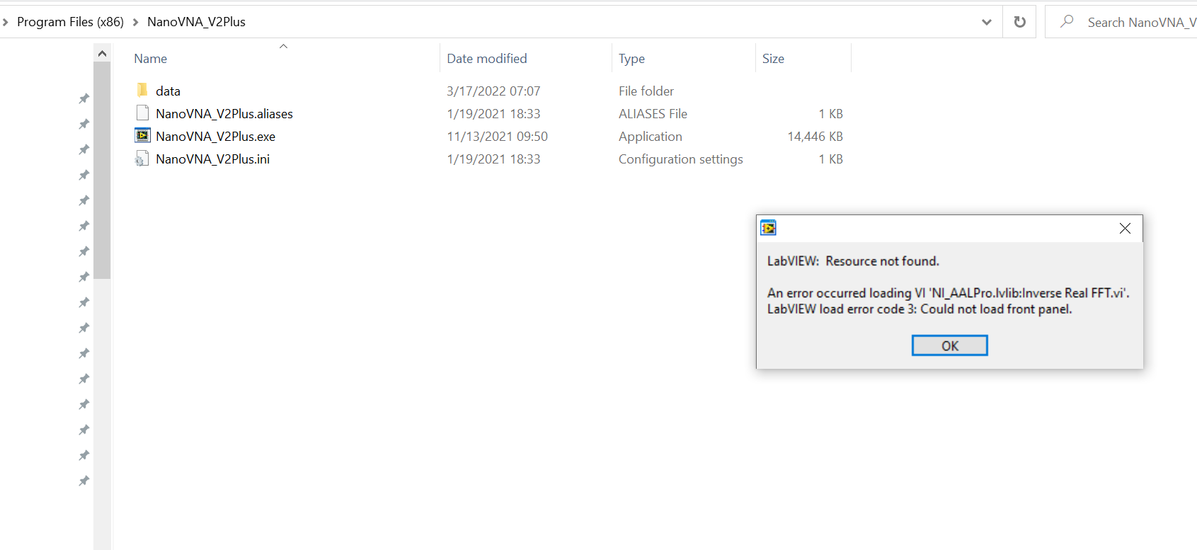Sort files by Date modified column
Screen dimensions: 1197x550
[x=526, y=59]
